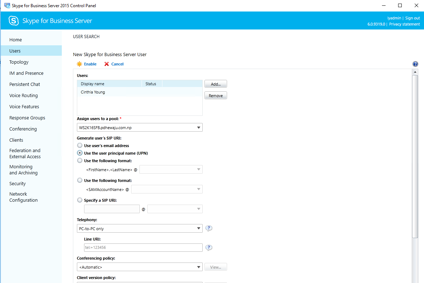Open the Specify SIP URI domain dropdown
Screen dimensions: 424x283
(x=175, y=209)
